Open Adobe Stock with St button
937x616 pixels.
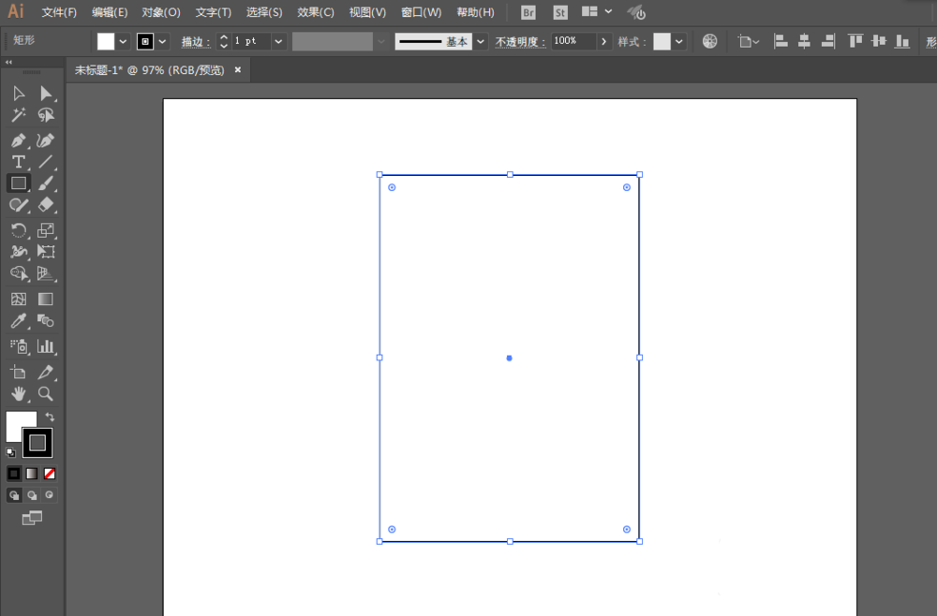click(x=560, y=12)
